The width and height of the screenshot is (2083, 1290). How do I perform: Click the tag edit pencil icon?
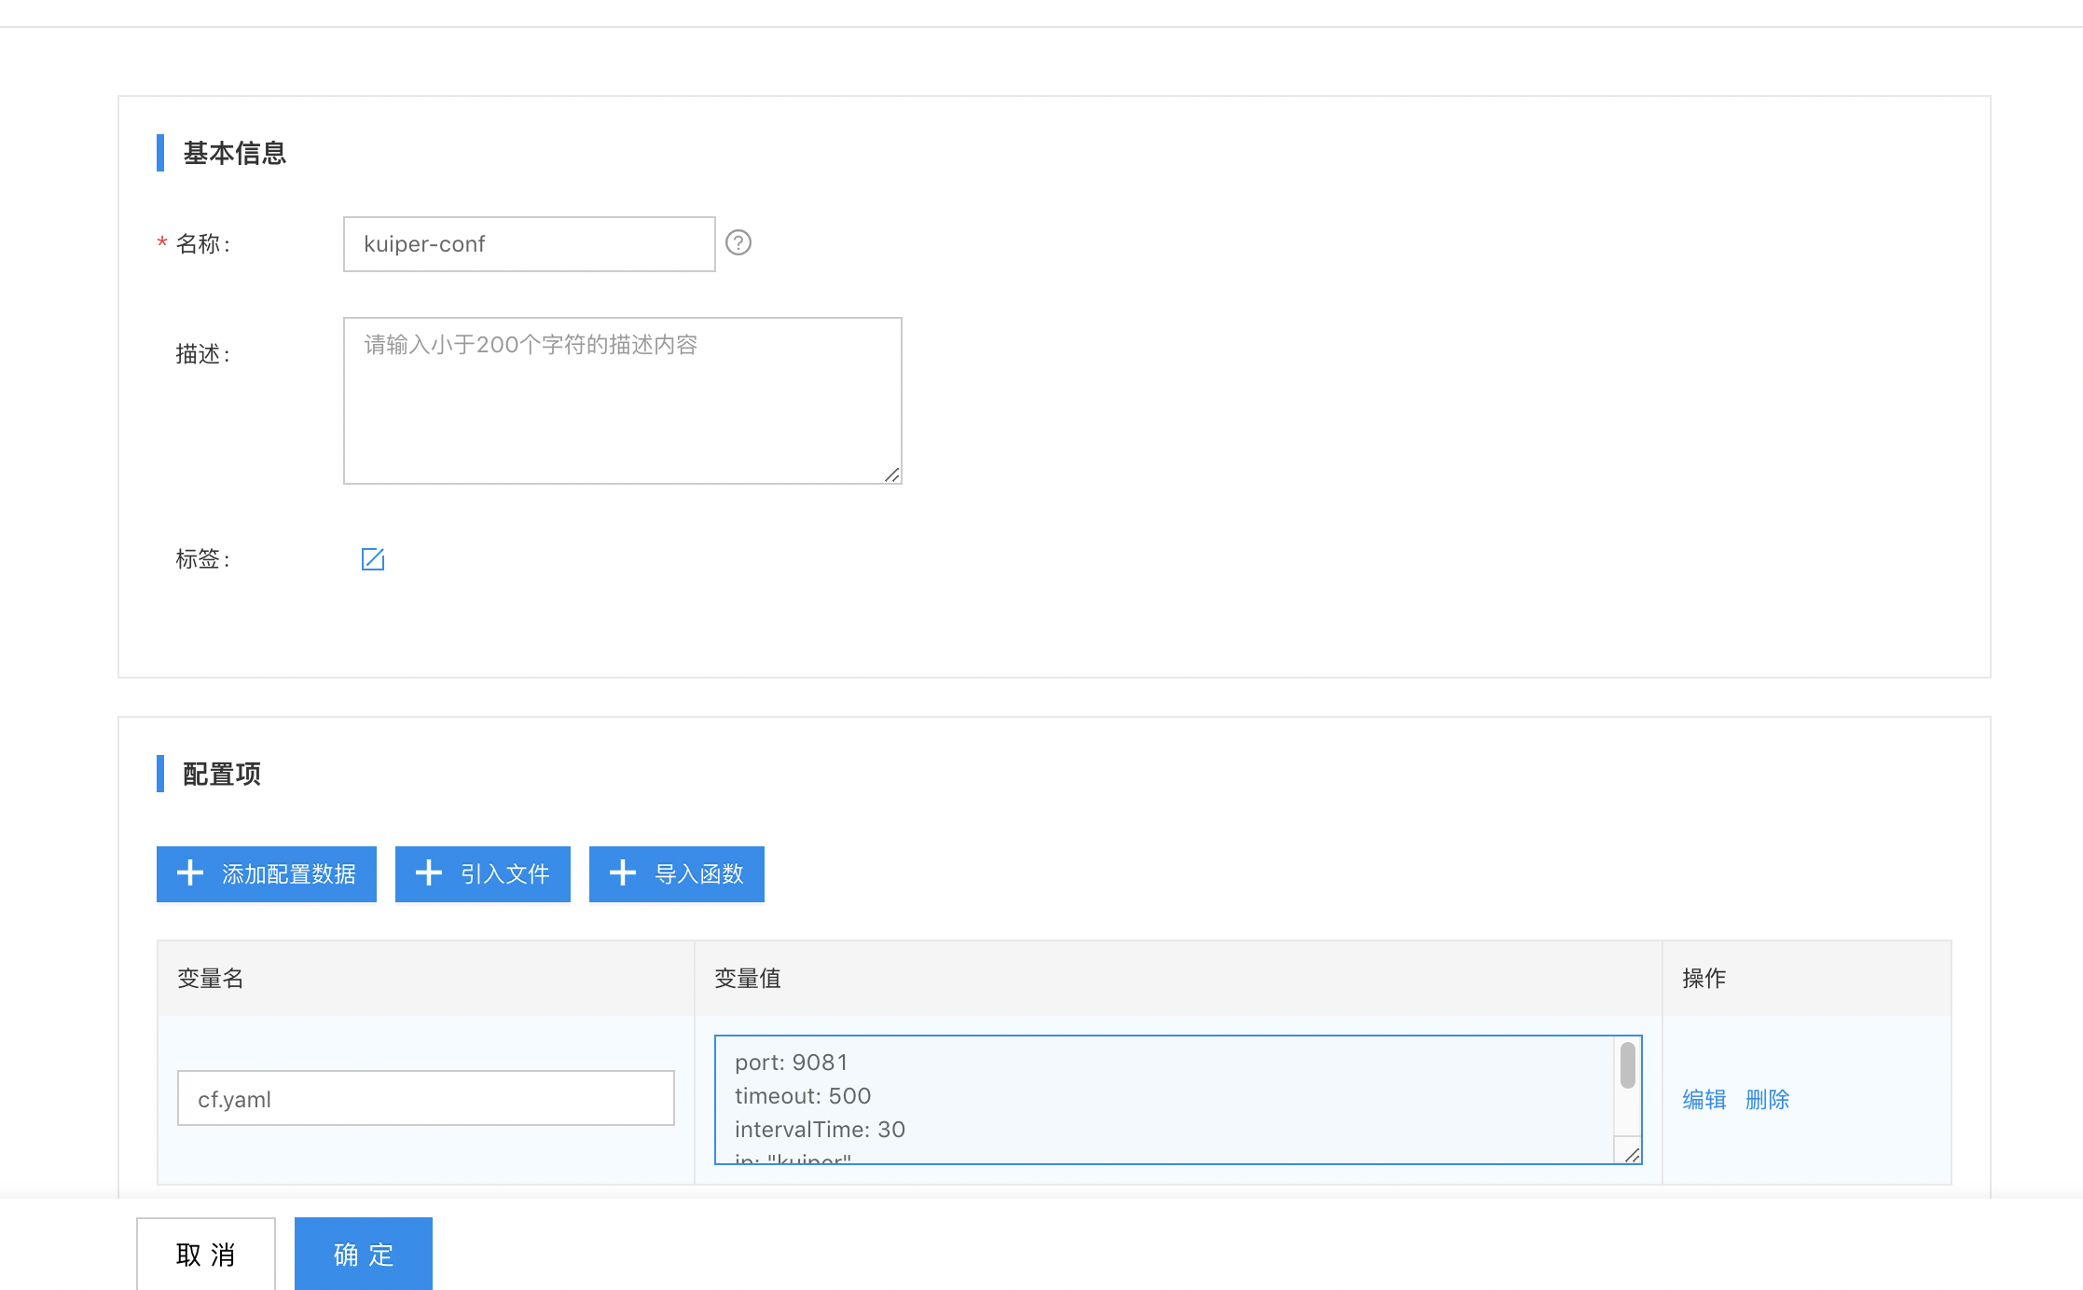coord(373,558)
